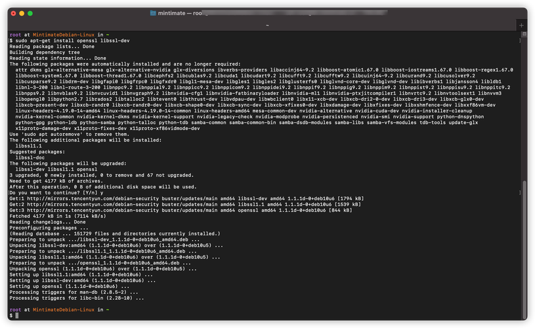The height and width of the screenshot is (328, 535).
Task: Click the window title 'mintimate — roo'
Action: coord(180,13)
